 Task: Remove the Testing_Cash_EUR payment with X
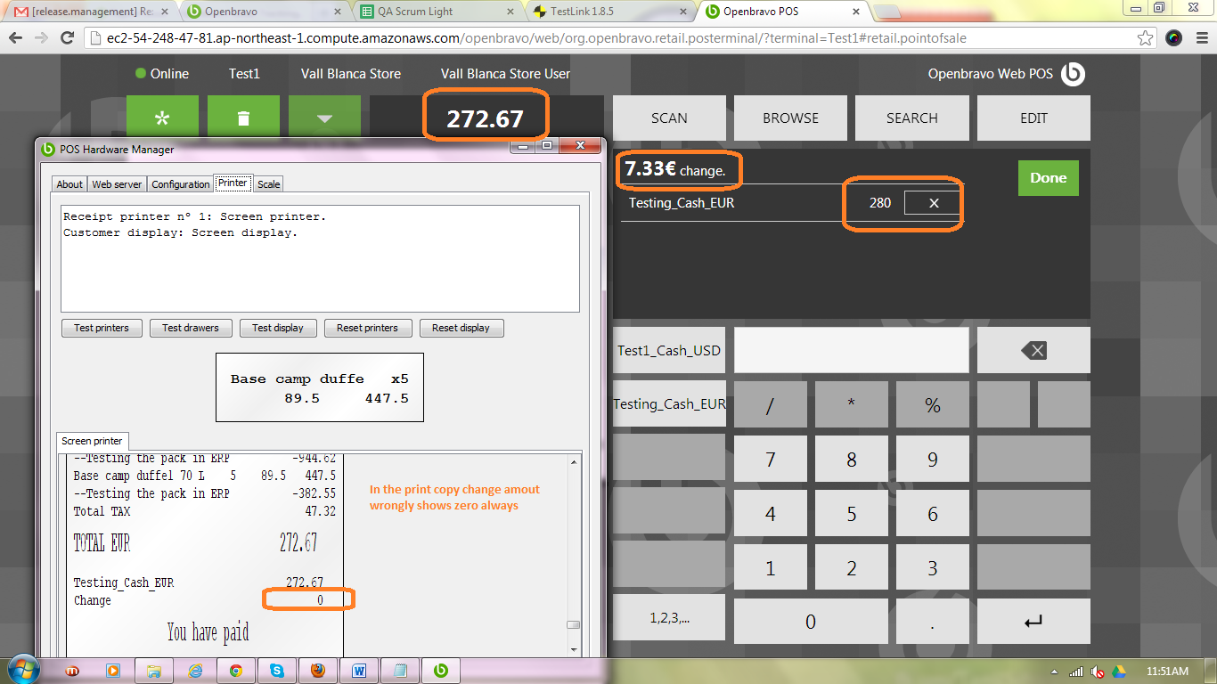tap(933, 203)
